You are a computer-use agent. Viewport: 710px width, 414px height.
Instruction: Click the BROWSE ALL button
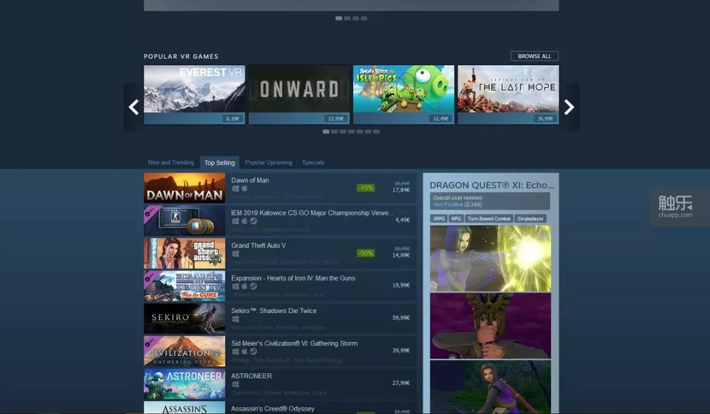(x=534, y=56)
